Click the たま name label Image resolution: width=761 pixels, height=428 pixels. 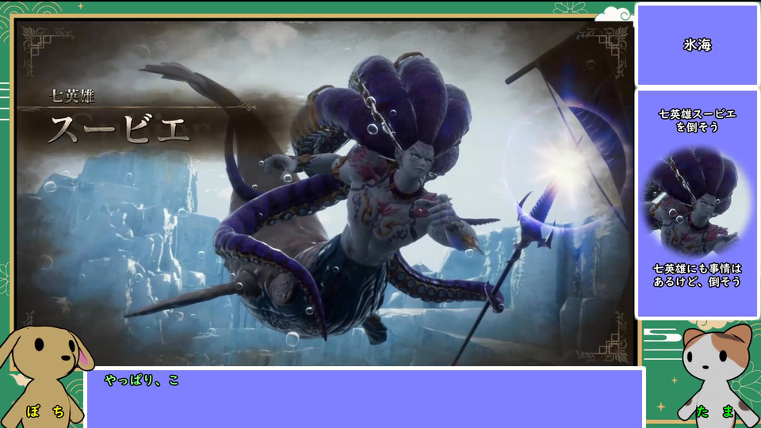click(714, 411)
